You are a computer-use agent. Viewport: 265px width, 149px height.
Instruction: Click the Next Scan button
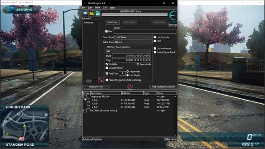(x=130, y=22)
